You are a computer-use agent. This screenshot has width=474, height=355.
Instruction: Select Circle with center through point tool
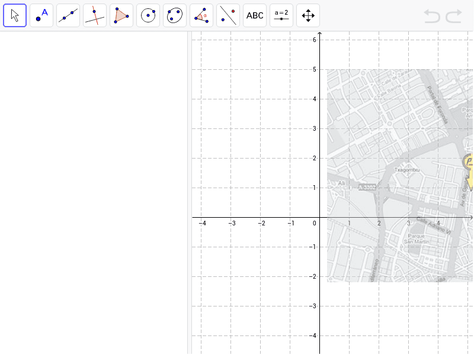148,15
